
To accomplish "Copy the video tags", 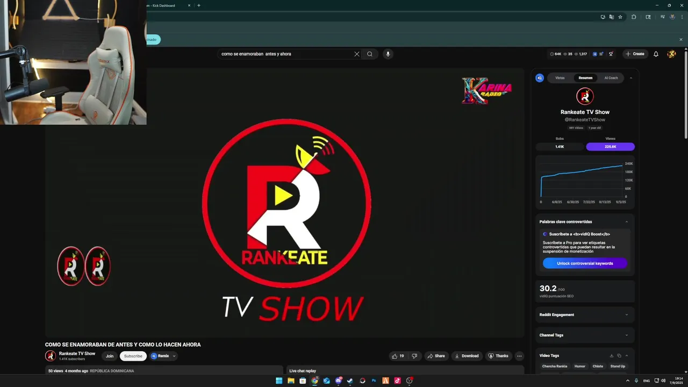I will click(619, 355).
